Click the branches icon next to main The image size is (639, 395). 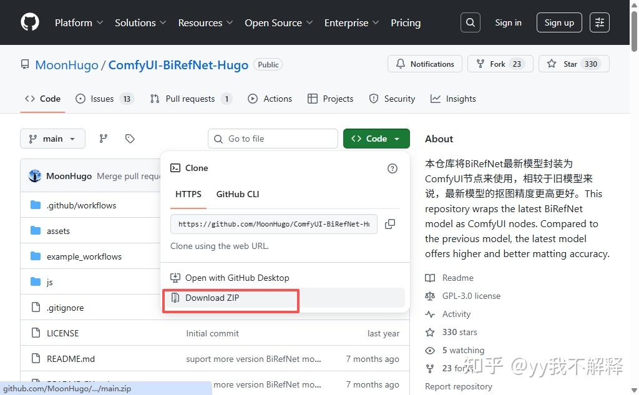click(103, 138)
